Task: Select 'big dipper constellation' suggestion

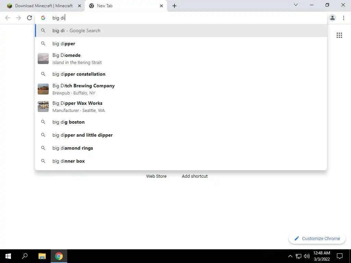Action: (181, 74)
